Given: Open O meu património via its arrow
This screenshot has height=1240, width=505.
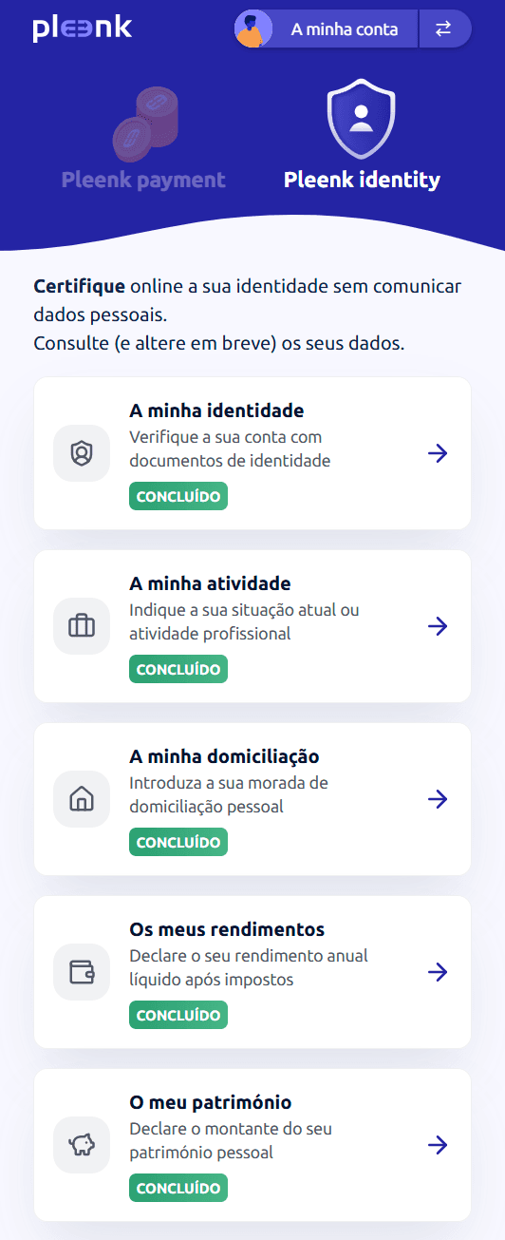Looking at the screenshot, I should pyautogui.click(x=438, y=1145).
